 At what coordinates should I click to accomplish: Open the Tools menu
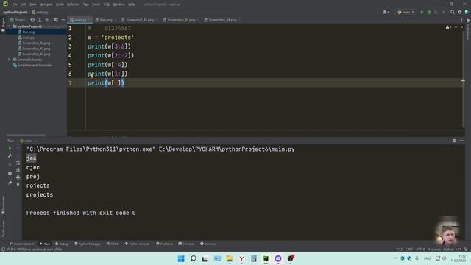pos(96,4)
